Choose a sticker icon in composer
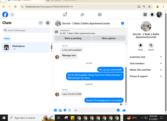The height and width of the screenshot is (121, 167). coord(65,110)
